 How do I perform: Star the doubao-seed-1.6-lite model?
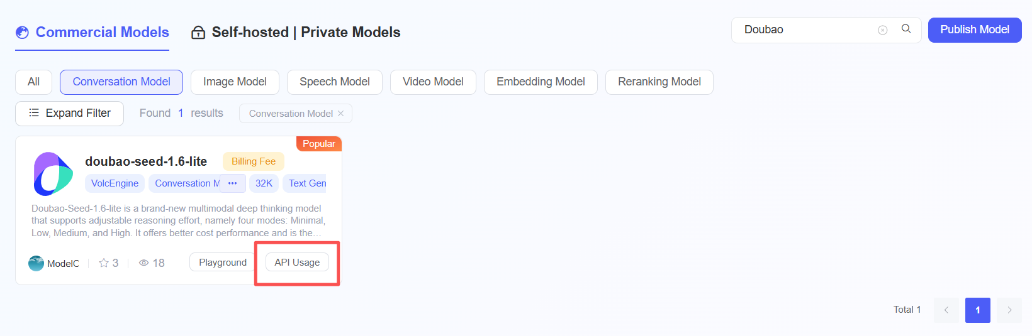point(104,263)
